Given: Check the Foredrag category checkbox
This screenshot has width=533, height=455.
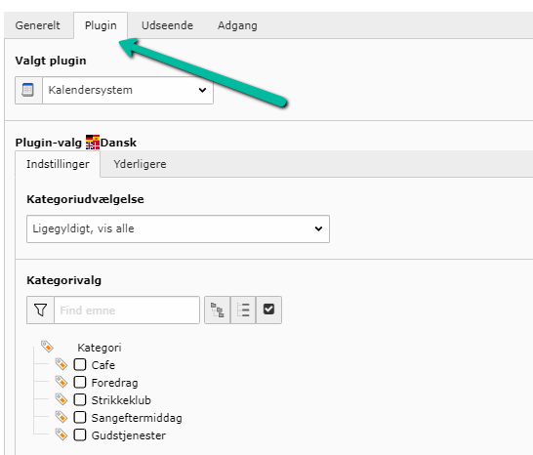Looking at the screenshot, I should 80,382.
